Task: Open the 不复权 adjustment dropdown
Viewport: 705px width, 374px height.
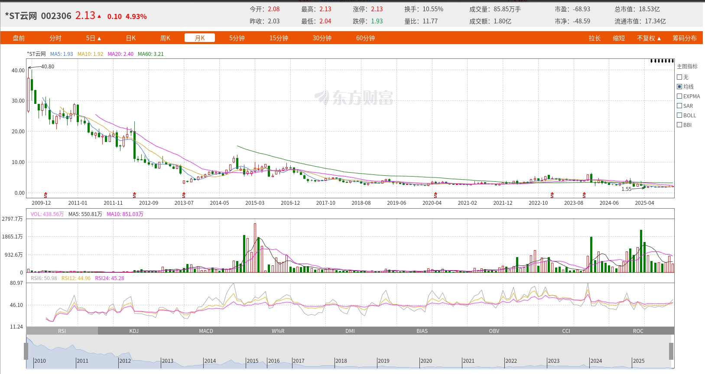Action: [x=649, y=38]
